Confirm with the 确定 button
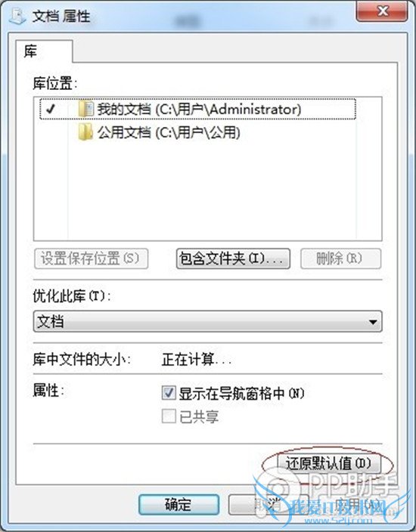 coord(179,504)
